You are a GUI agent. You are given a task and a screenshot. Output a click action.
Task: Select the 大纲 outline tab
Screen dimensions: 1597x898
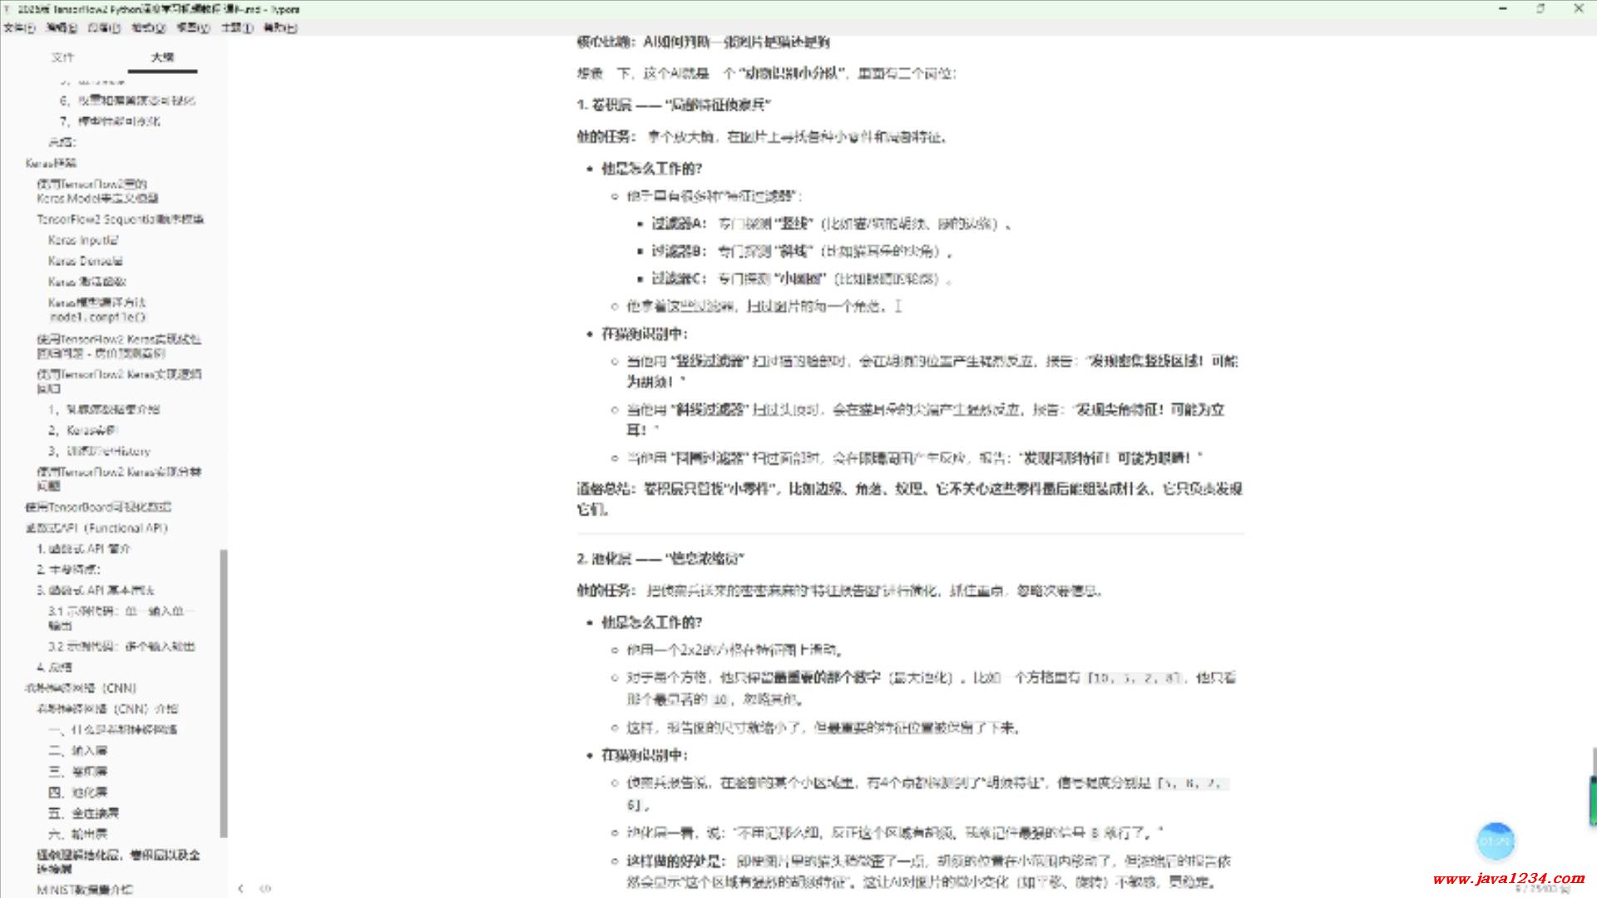pos(162,57)
